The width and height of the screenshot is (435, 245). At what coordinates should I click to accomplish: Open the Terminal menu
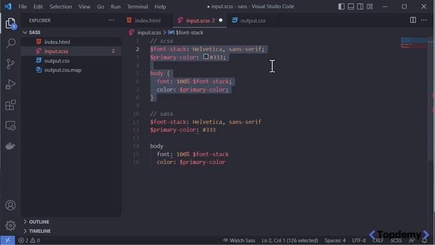click(x=137, y=7)
